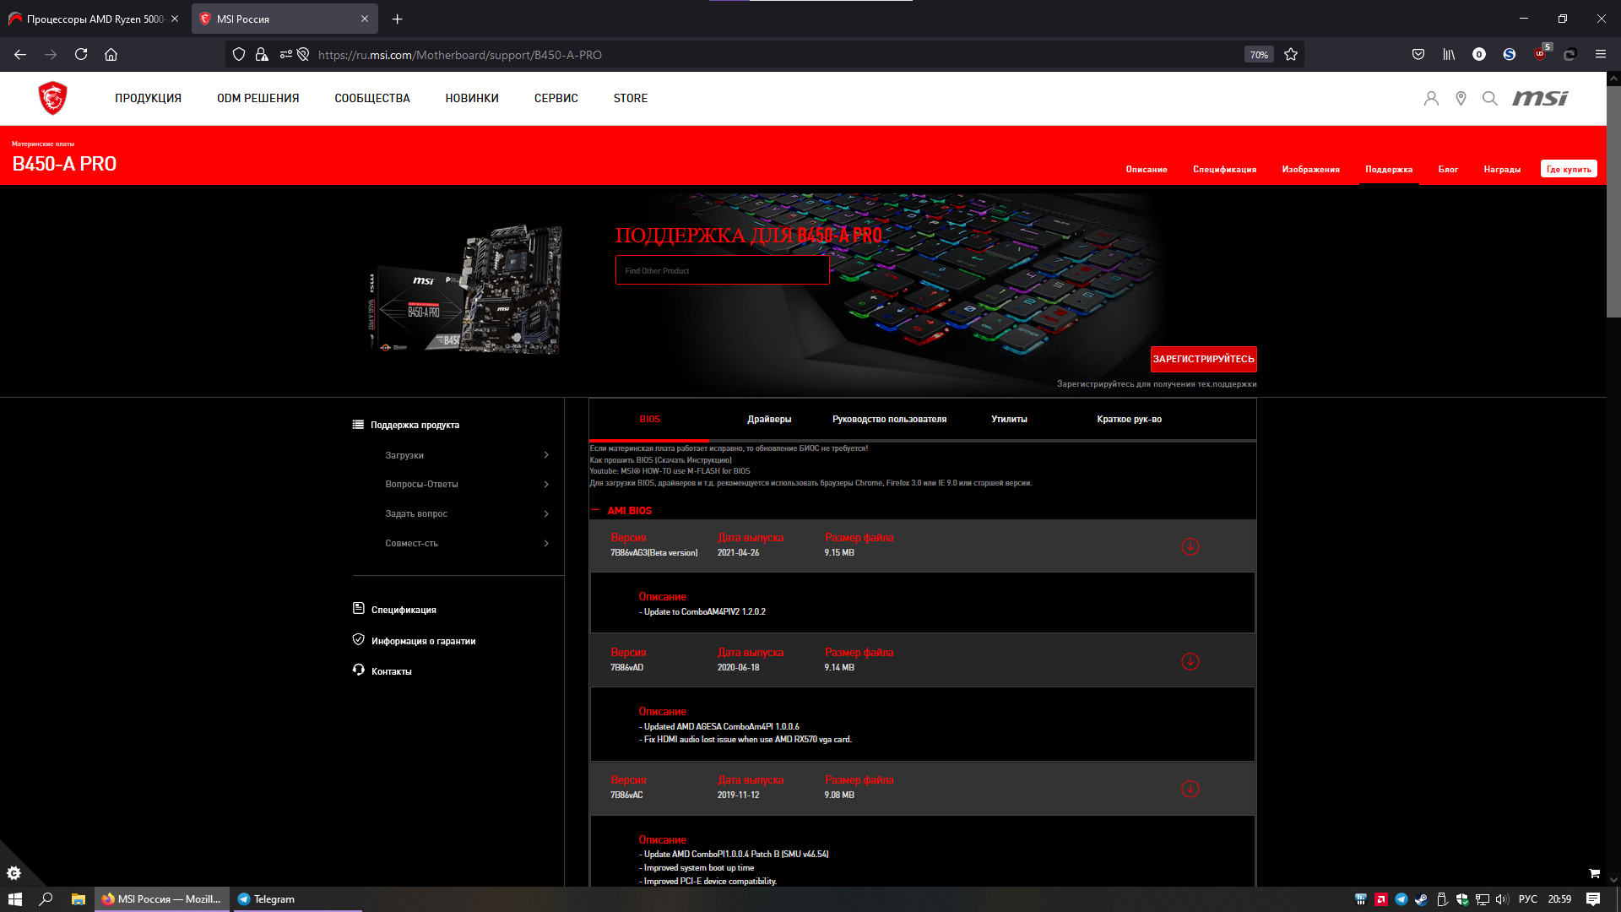Download BIOS version 7B86vAC
Image resolution: width=1621 pixels, height=912 pixels.
[x=1190, y=789]
